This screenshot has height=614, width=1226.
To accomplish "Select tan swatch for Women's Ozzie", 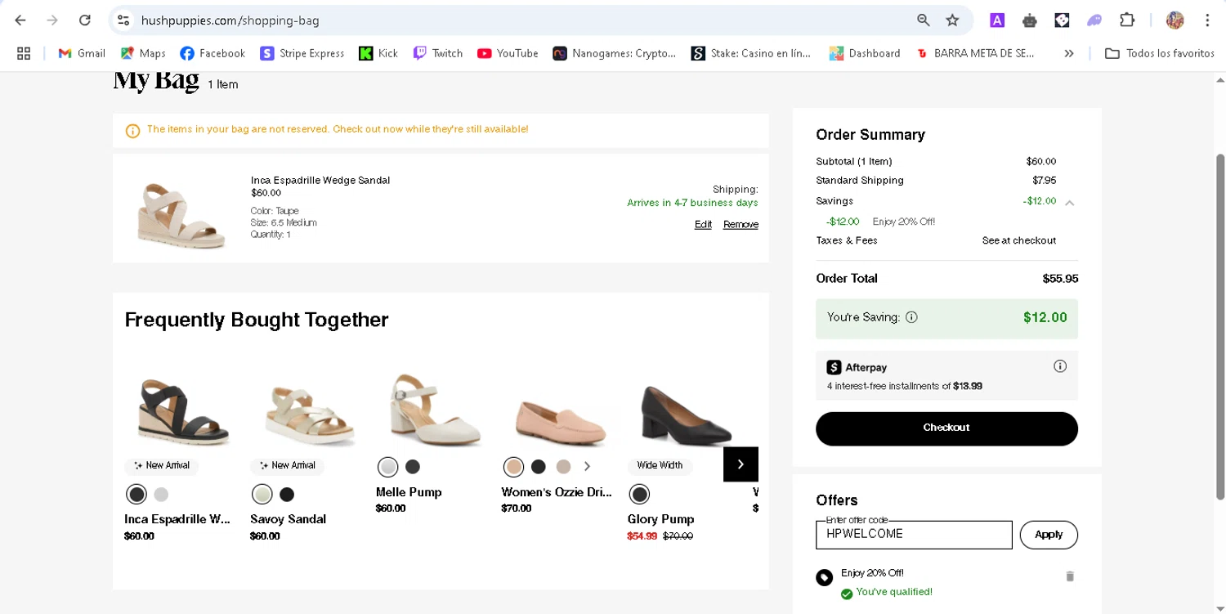I will (514, 467).
